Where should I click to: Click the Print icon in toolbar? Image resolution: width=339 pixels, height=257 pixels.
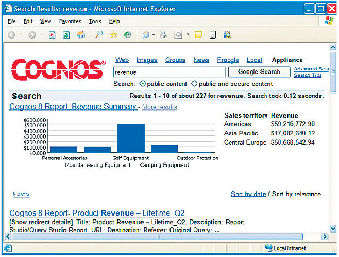(x=163, y=35)
